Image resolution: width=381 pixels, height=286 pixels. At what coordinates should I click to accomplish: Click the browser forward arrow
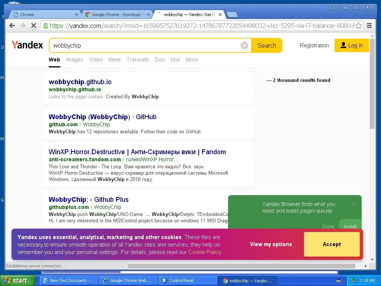click(23, 26)
